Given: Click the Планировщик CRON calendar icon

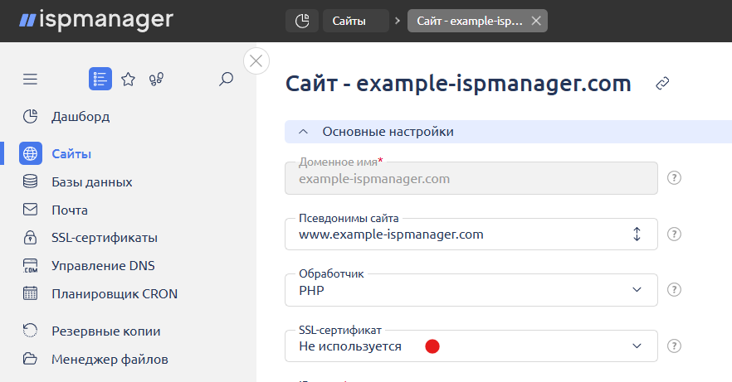Looking at the screenshot, I should pos(31,293).
